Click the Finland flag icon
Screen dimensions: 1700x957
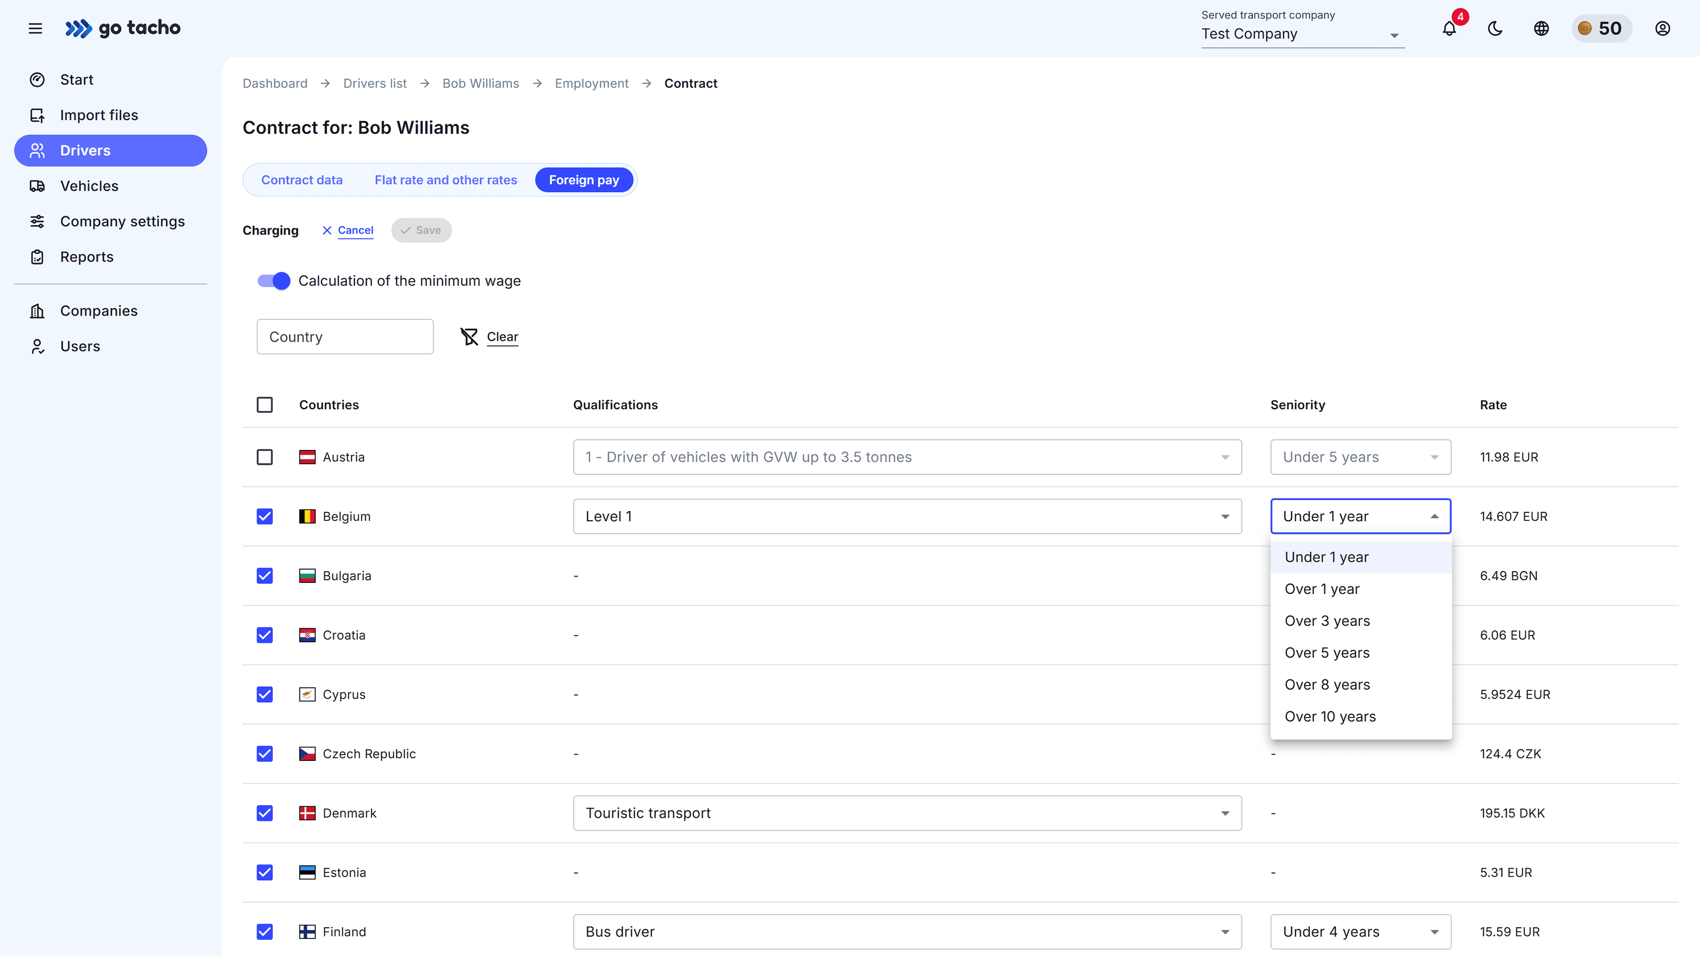pos(308,932)
